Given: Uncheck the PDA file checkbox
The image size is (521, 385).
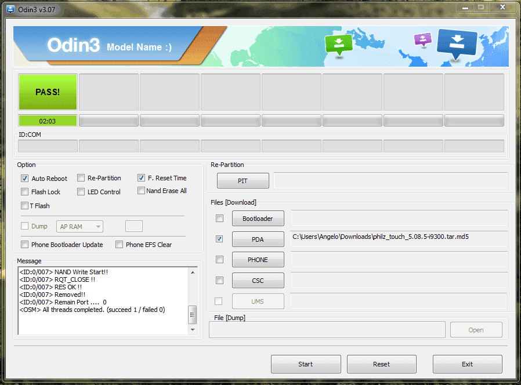Looking at the screenshot, I should 219,239.
